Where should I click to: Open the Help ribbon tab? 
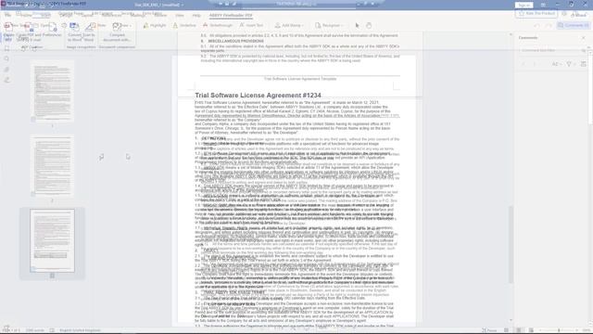pos(196,16)
